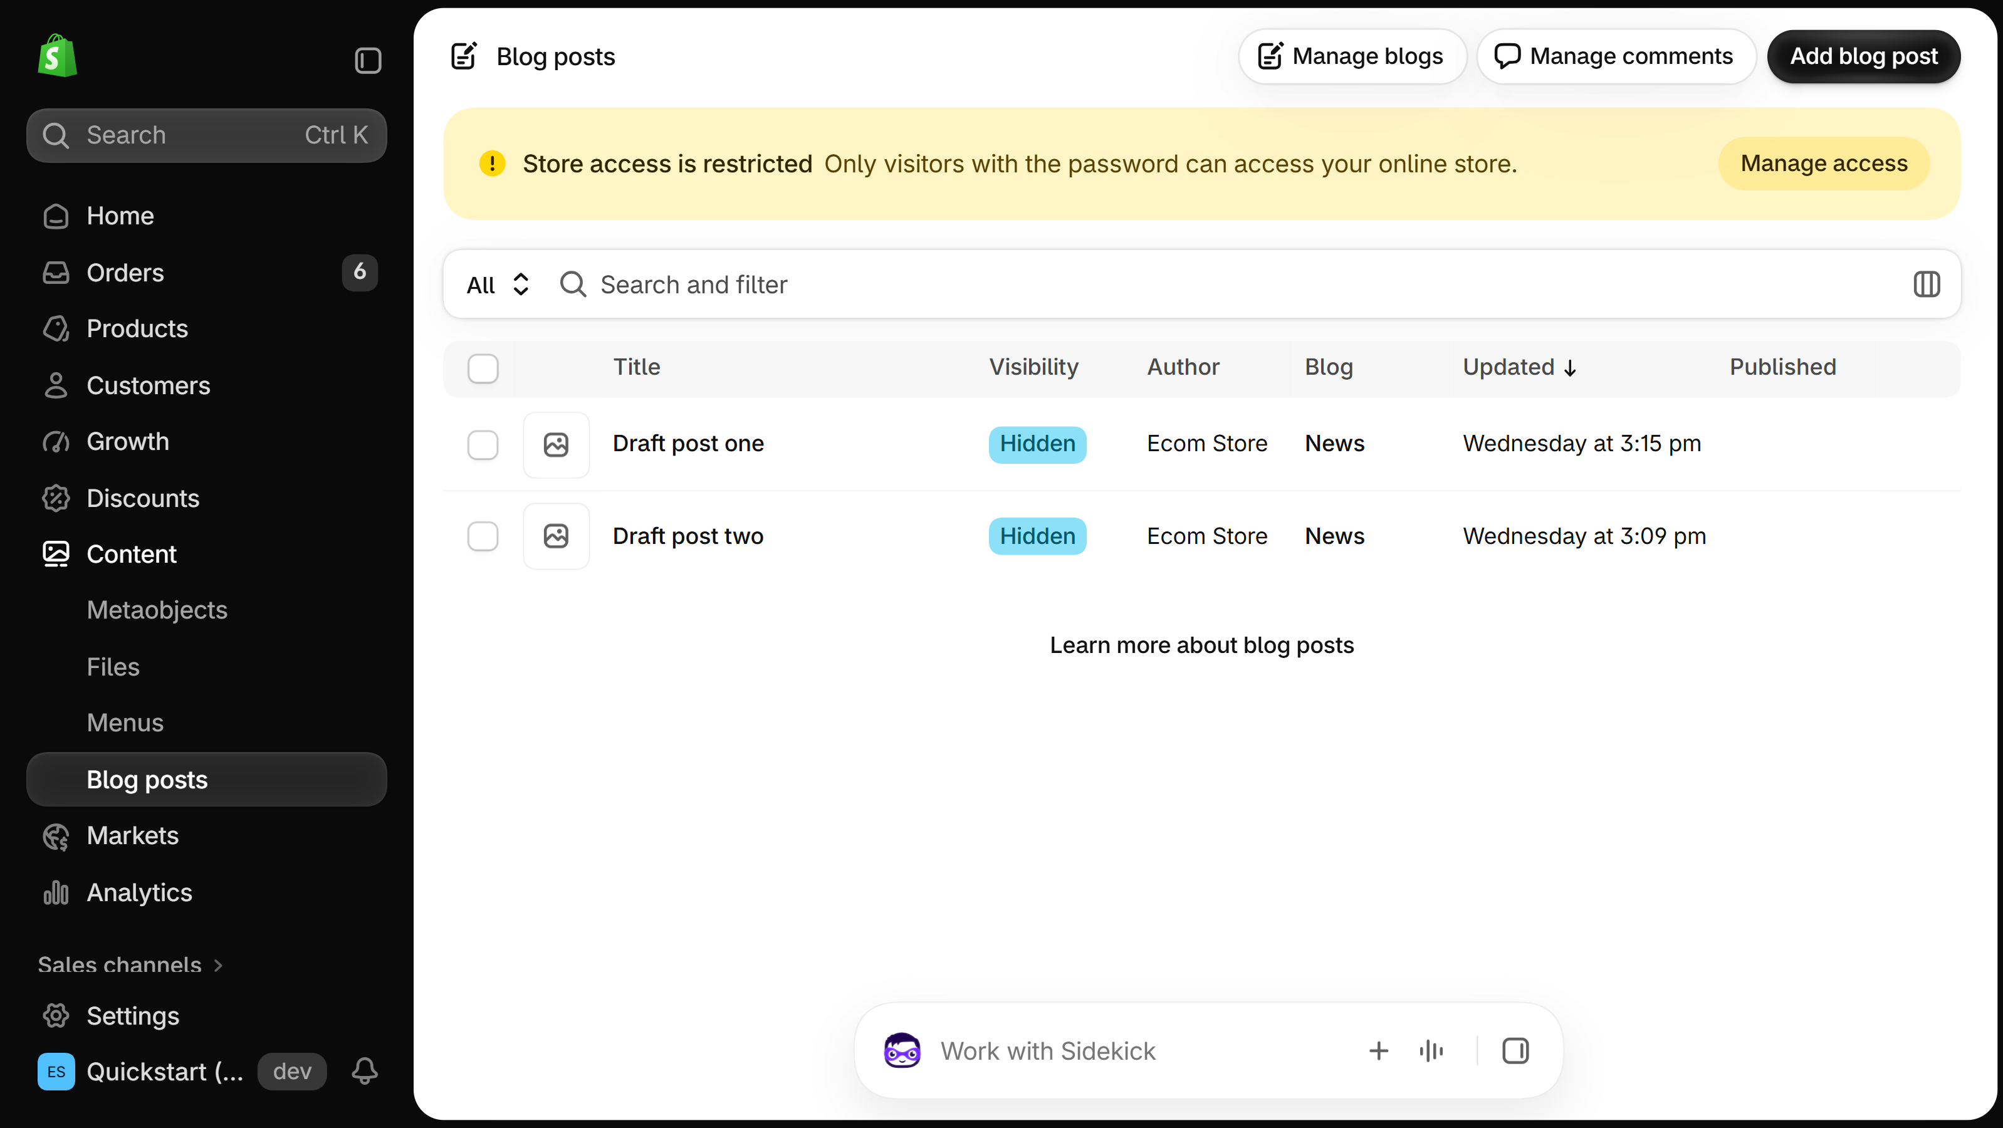
Task: Open the News blog for Draft post one
Action: pyautogui.click(x=1334, y=444)
